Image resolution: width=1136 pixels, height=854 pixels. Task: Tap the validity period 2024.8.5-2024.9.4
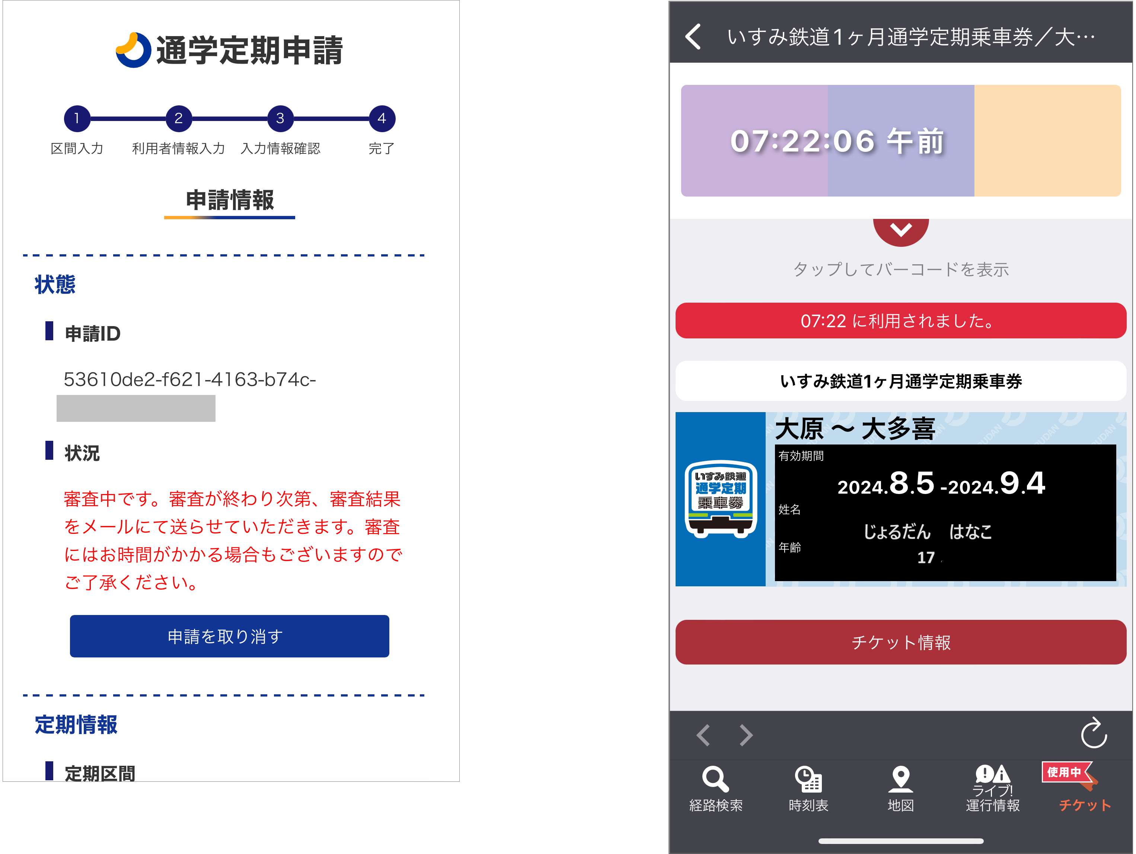tap(941, 483)
